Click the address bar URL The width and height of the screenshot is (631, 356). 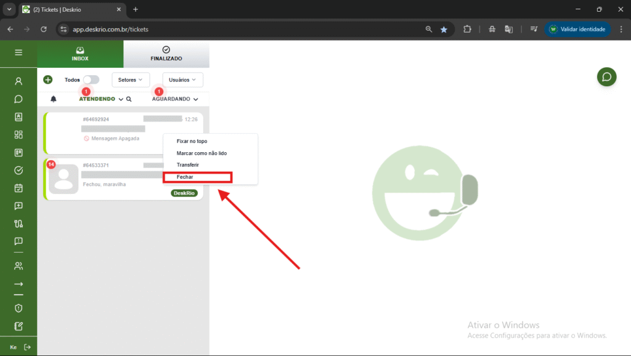tap(111, 30)
